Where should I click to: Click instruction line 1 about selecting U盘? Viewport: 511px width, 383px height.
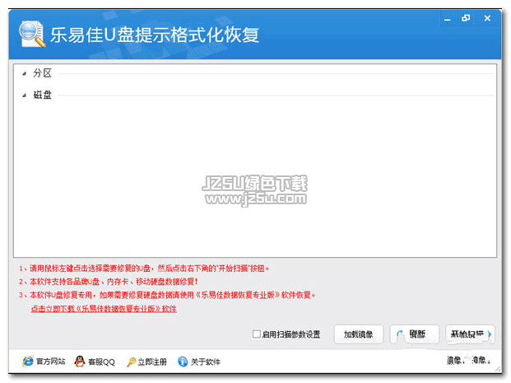tap(144, 269)
